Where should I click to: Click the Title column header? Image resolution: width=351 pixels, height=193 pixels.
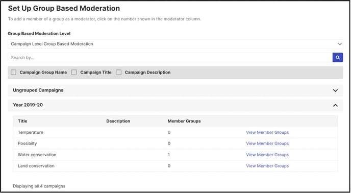coord(22,121)
